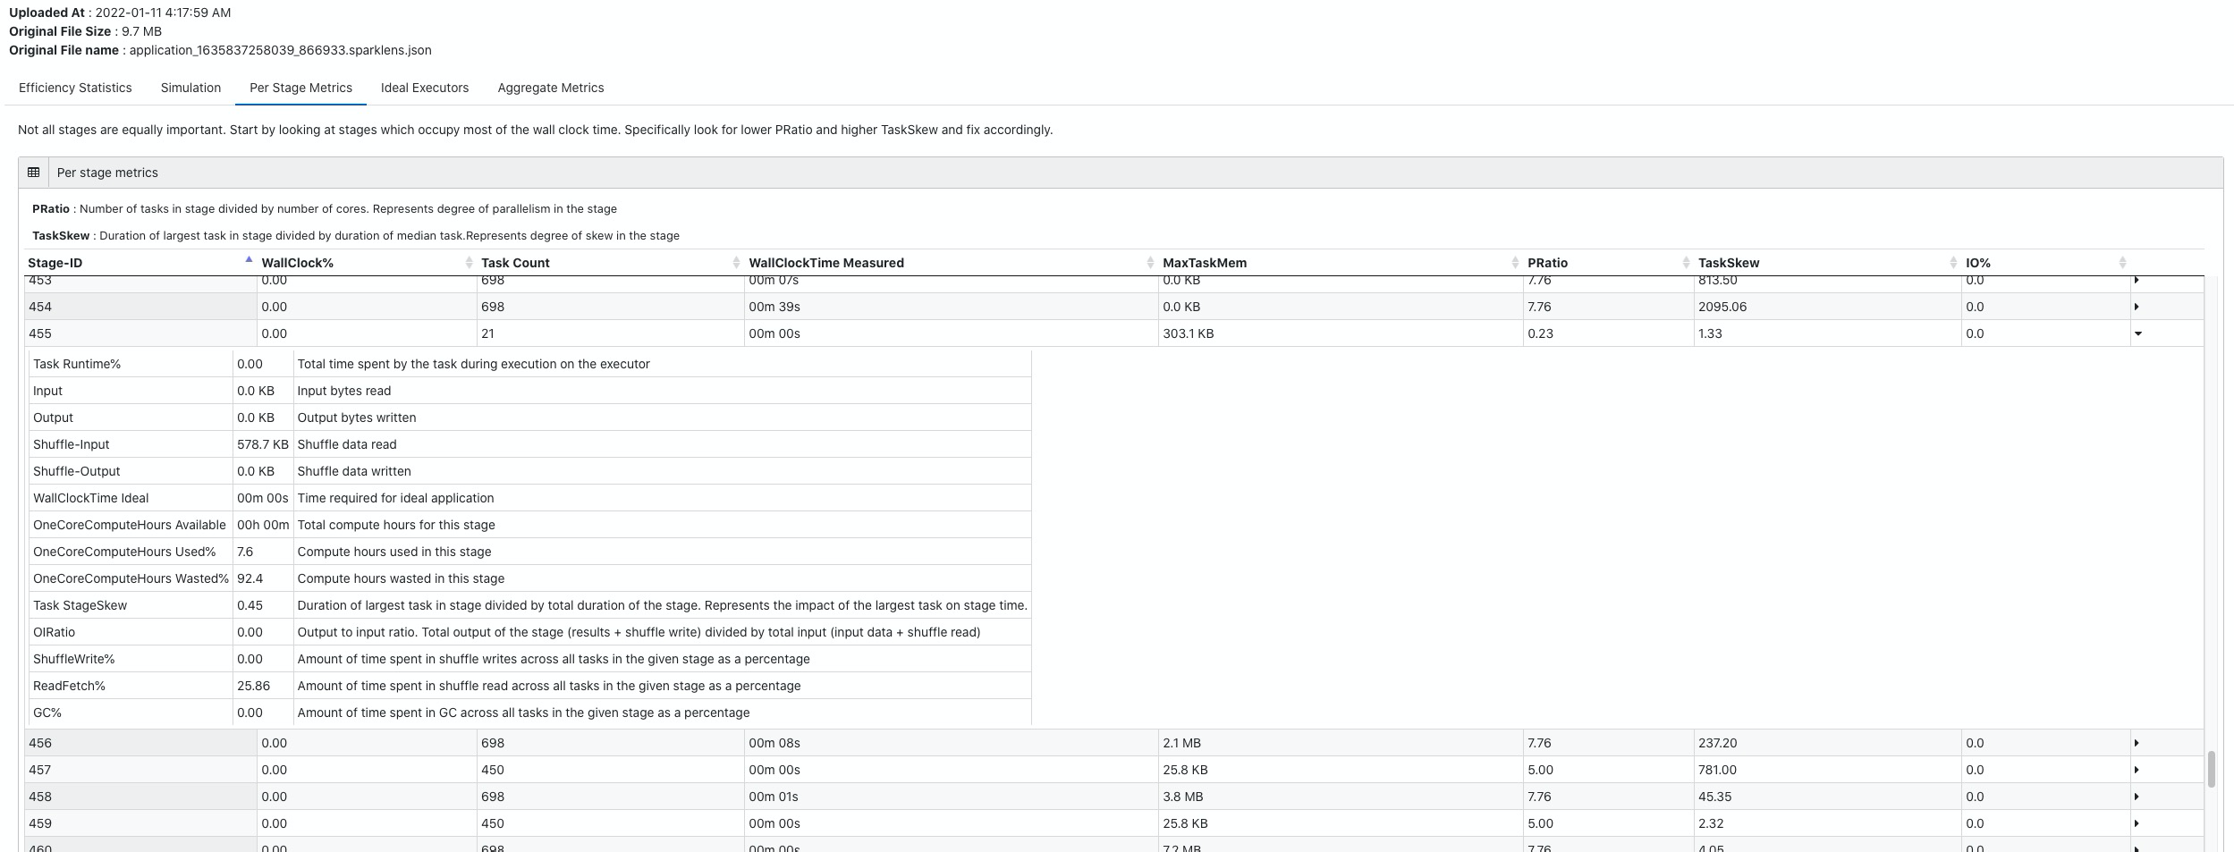
Task: Click MaxTaskMem value 303.1 KB
Action: (x=1189, y=333)
